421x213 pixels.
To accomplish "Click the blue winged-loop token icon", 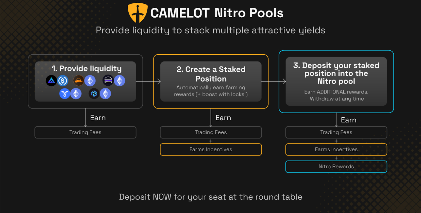I will pos(64,94).
